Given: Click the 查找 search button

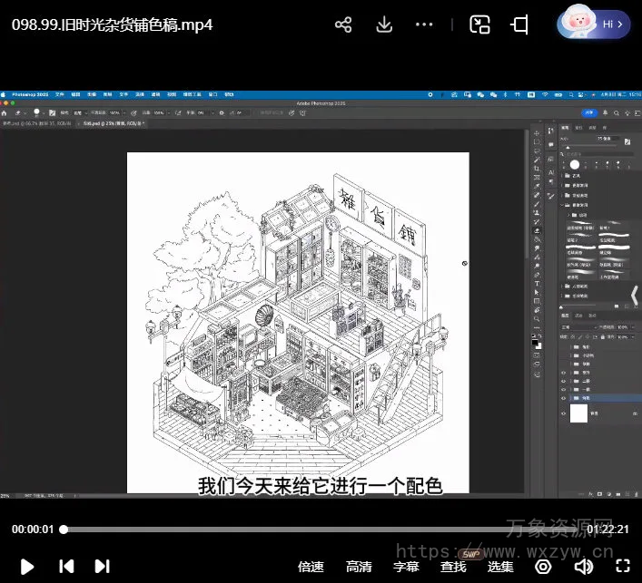Looking at the screenshot, I should click(x=453, y=567).
